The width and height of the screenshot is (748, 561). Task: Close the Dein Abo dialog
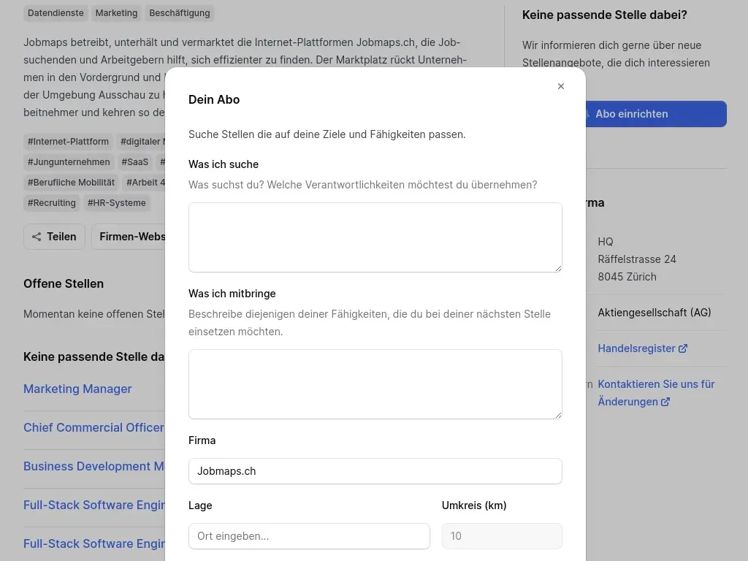[x=561, y=86]
